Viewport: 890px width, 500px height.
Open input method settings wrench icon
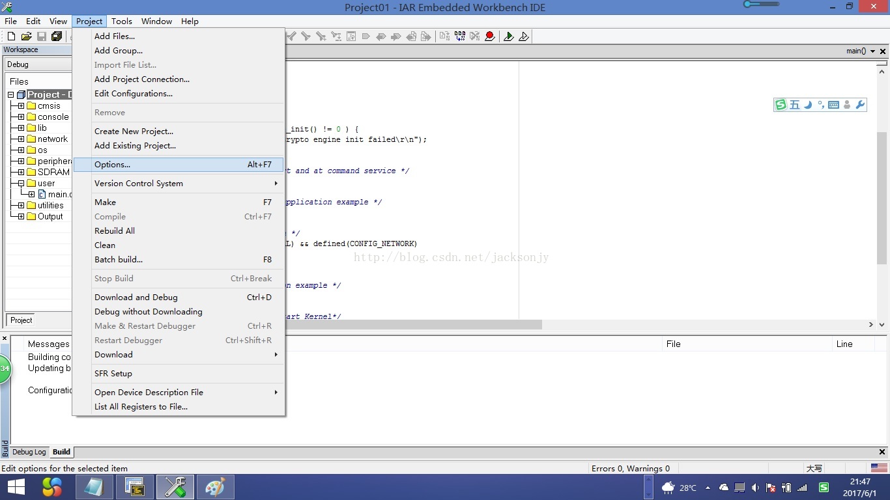coord(860,105)
